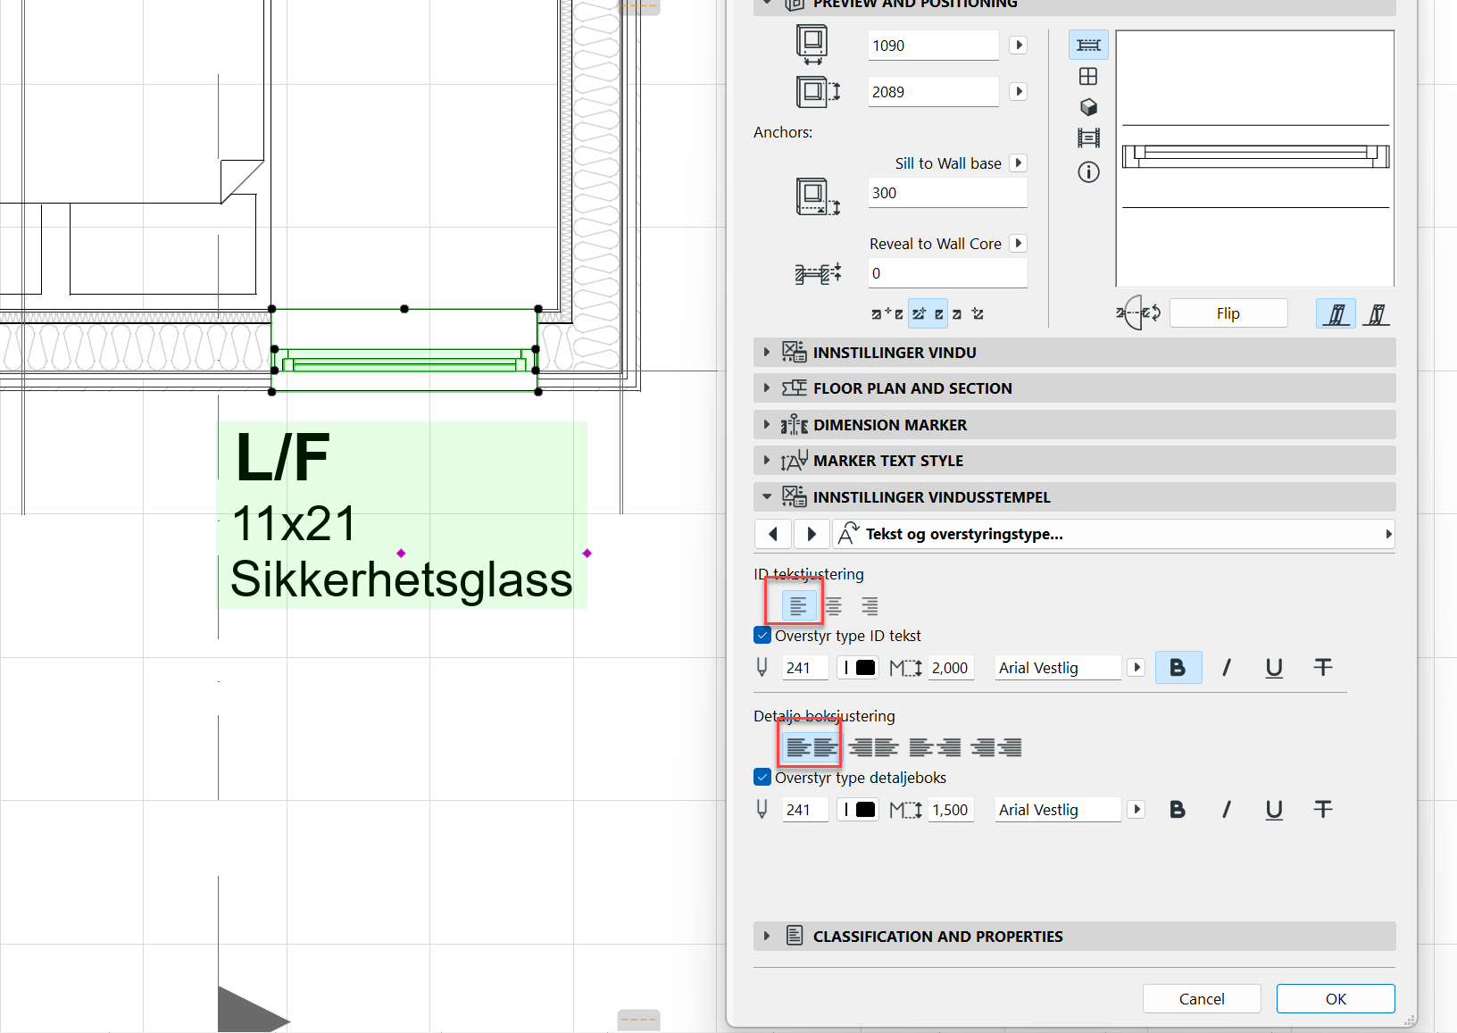
Task: Uncheck Overstyr type ID tekst
Action: point(762,636)
